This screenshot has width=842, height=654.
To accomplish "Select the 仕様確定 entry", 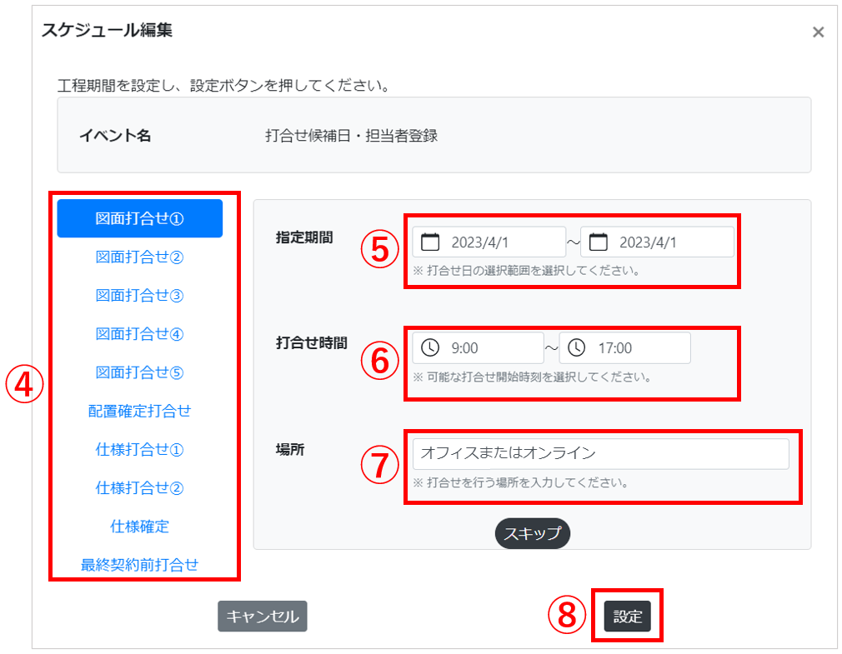I will (139, 527).
